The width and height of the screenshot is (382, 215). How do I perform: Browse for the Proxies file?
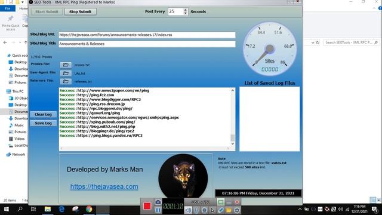point(66,65)
